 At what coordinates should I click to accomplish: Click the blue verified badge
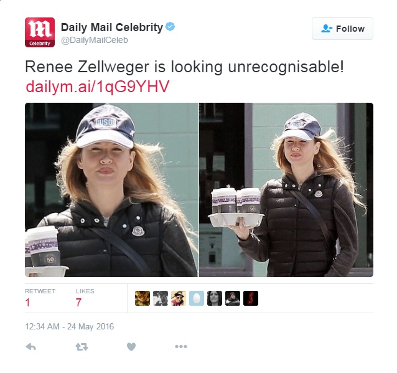click(170, 27)
